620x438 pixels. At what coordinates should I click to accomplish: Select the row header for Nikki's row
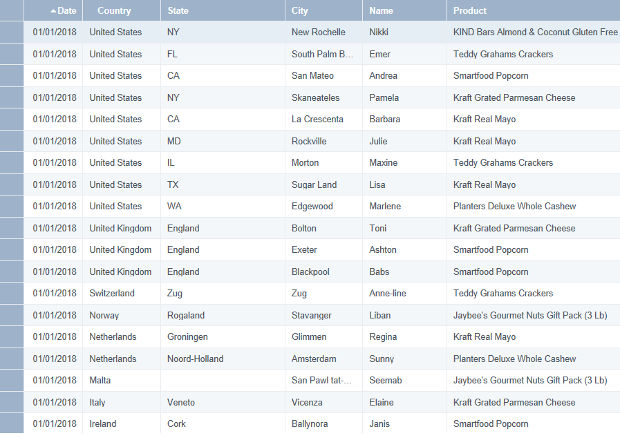pos(12,32)
